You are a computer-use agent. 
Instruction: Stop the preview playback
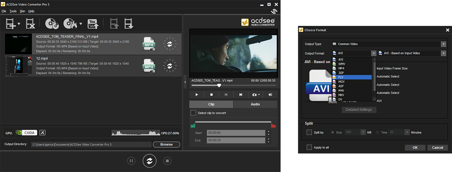click(211, 95)
